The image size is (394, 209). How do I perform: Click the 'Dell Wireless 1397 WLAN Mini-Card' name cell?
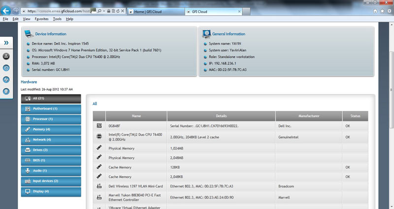[136, 186]
